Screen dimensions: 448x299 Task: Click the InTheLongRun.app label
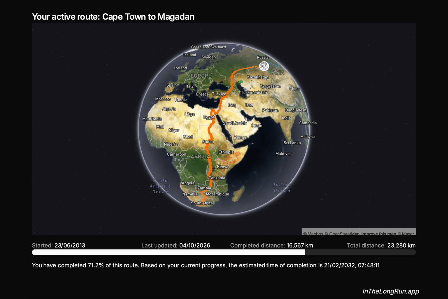(390, 291)
